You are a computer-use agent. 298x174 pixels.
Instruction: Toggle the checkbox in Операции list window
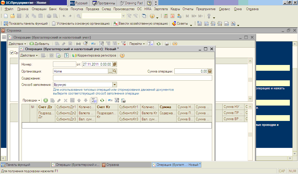pos(12,53)
